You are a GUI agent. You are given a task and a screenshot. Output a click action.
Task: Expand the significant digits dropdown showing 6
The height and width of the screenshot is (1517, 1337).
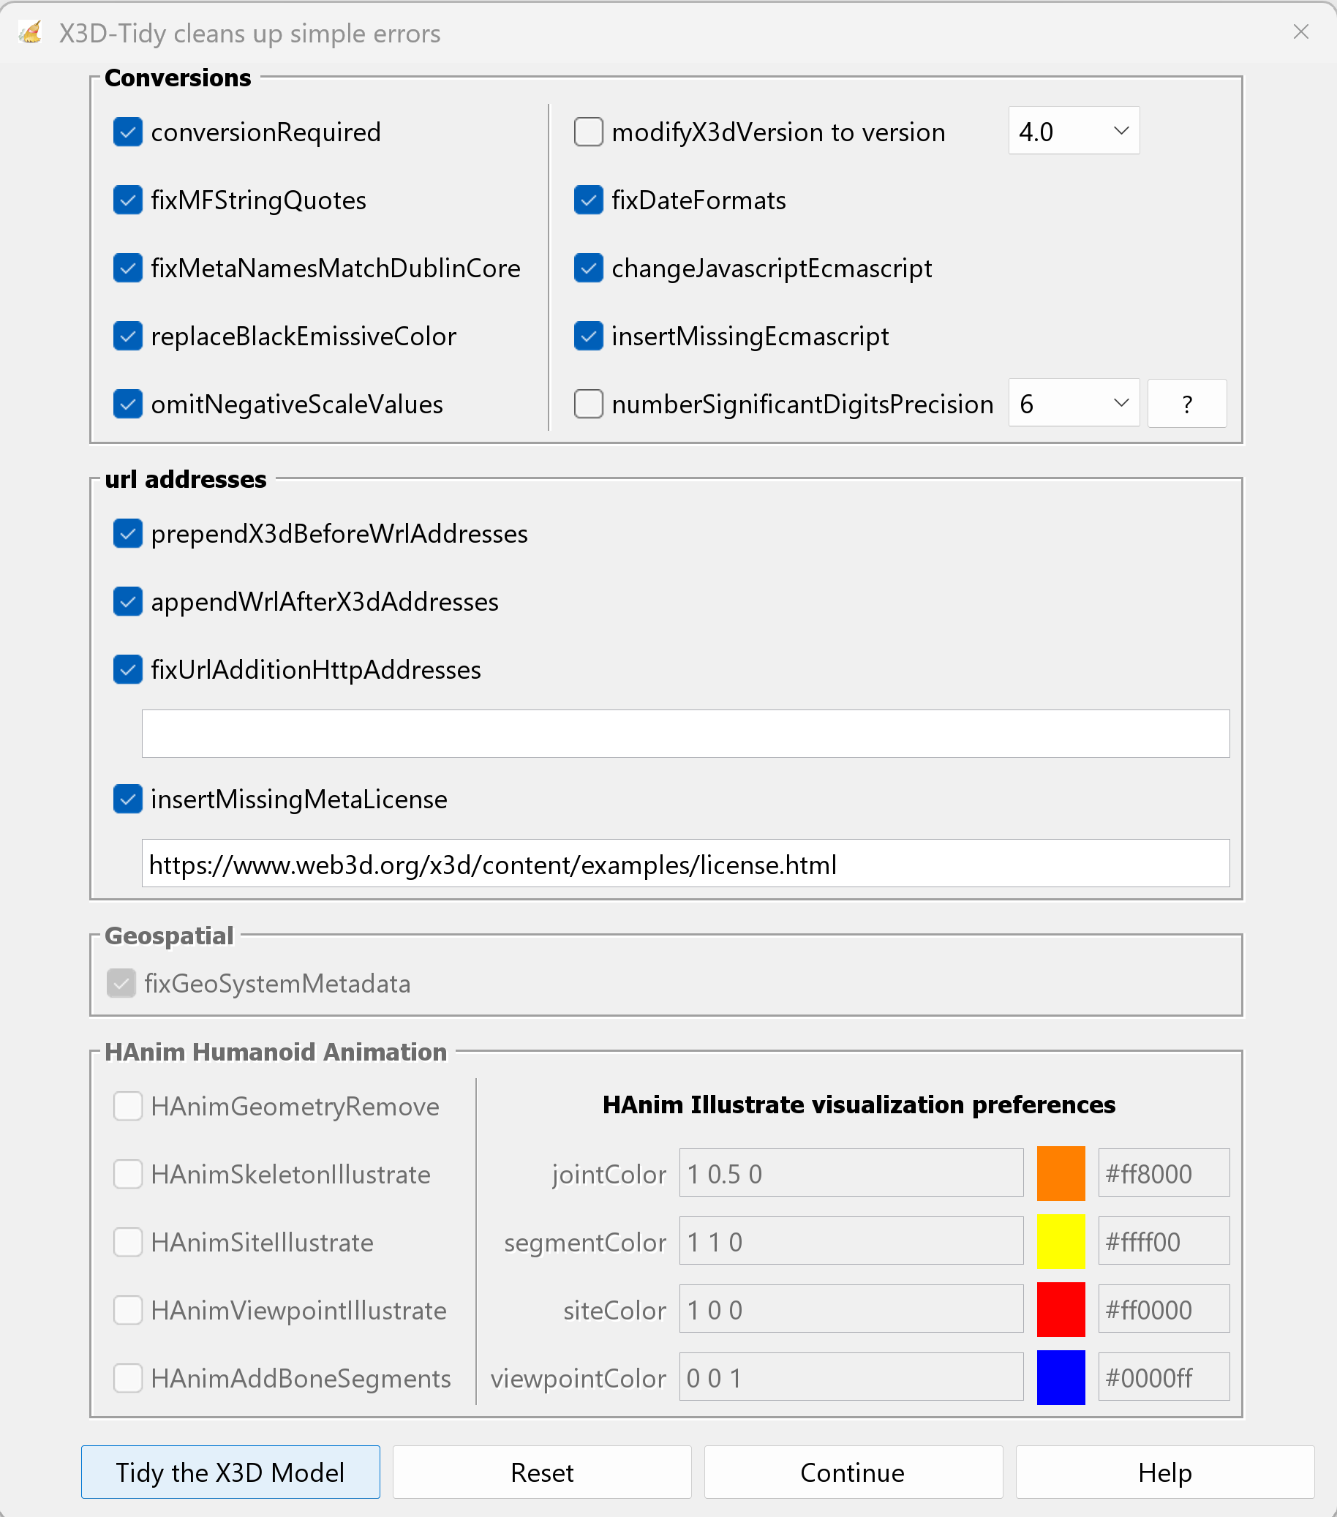(x=1073, y=404)
